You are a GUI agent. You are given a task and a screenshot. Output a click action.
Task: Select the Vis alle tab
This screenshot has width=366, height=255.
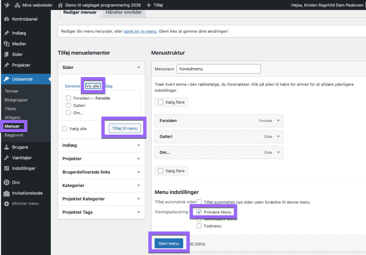tap(93, 86)
